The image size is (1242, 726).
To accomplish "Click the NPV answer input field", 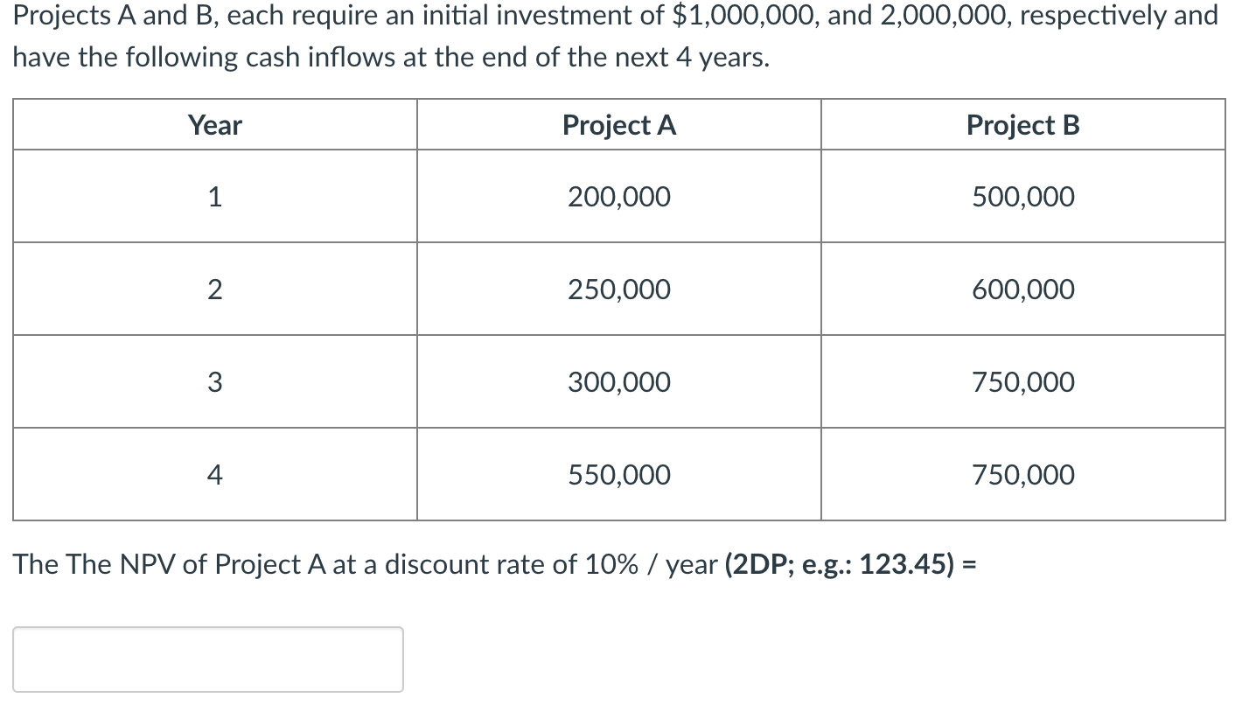I will [x=207, y=660].
